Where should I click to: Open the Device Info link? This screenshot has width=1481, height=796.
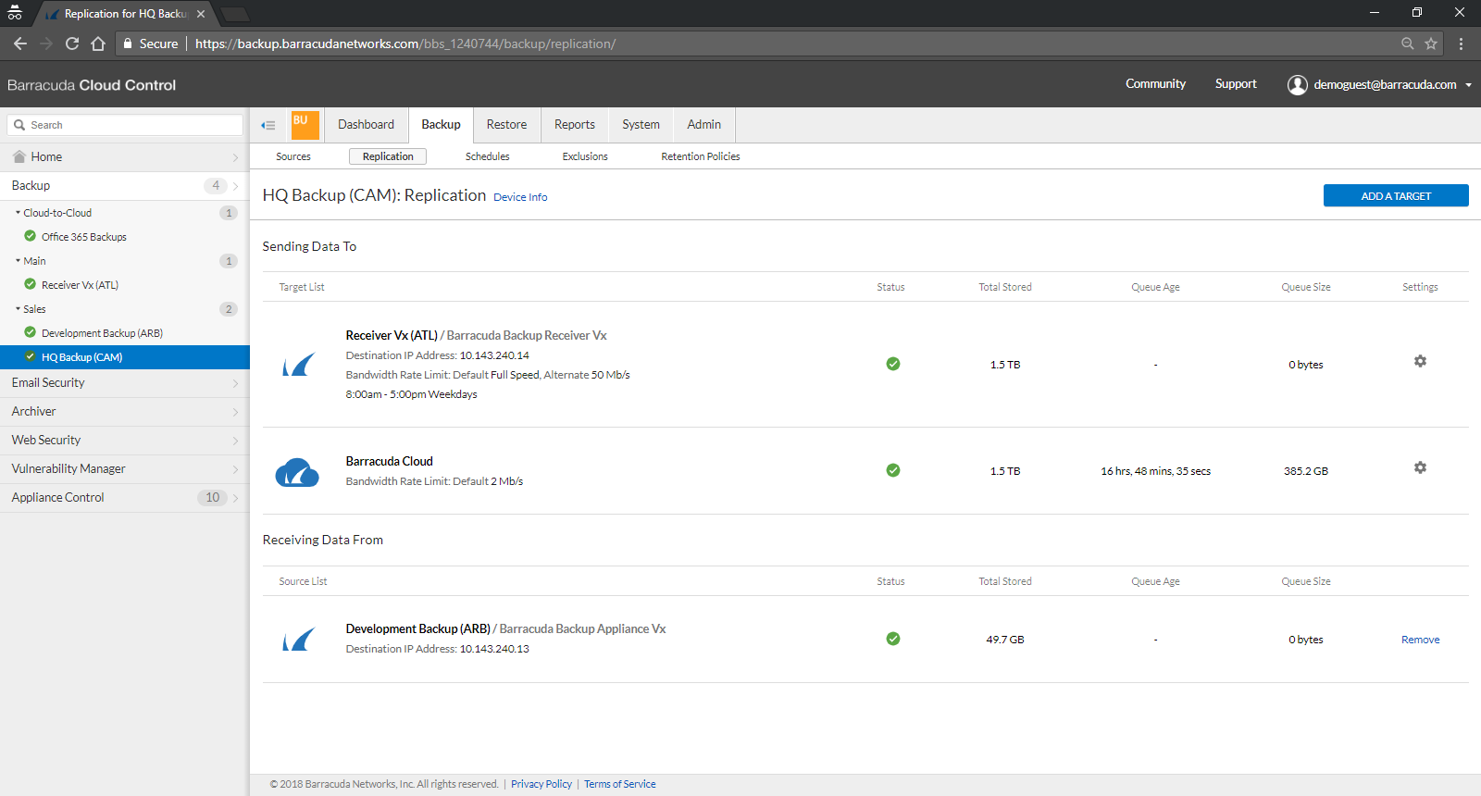pyautogui.click(x=520, y=197)
